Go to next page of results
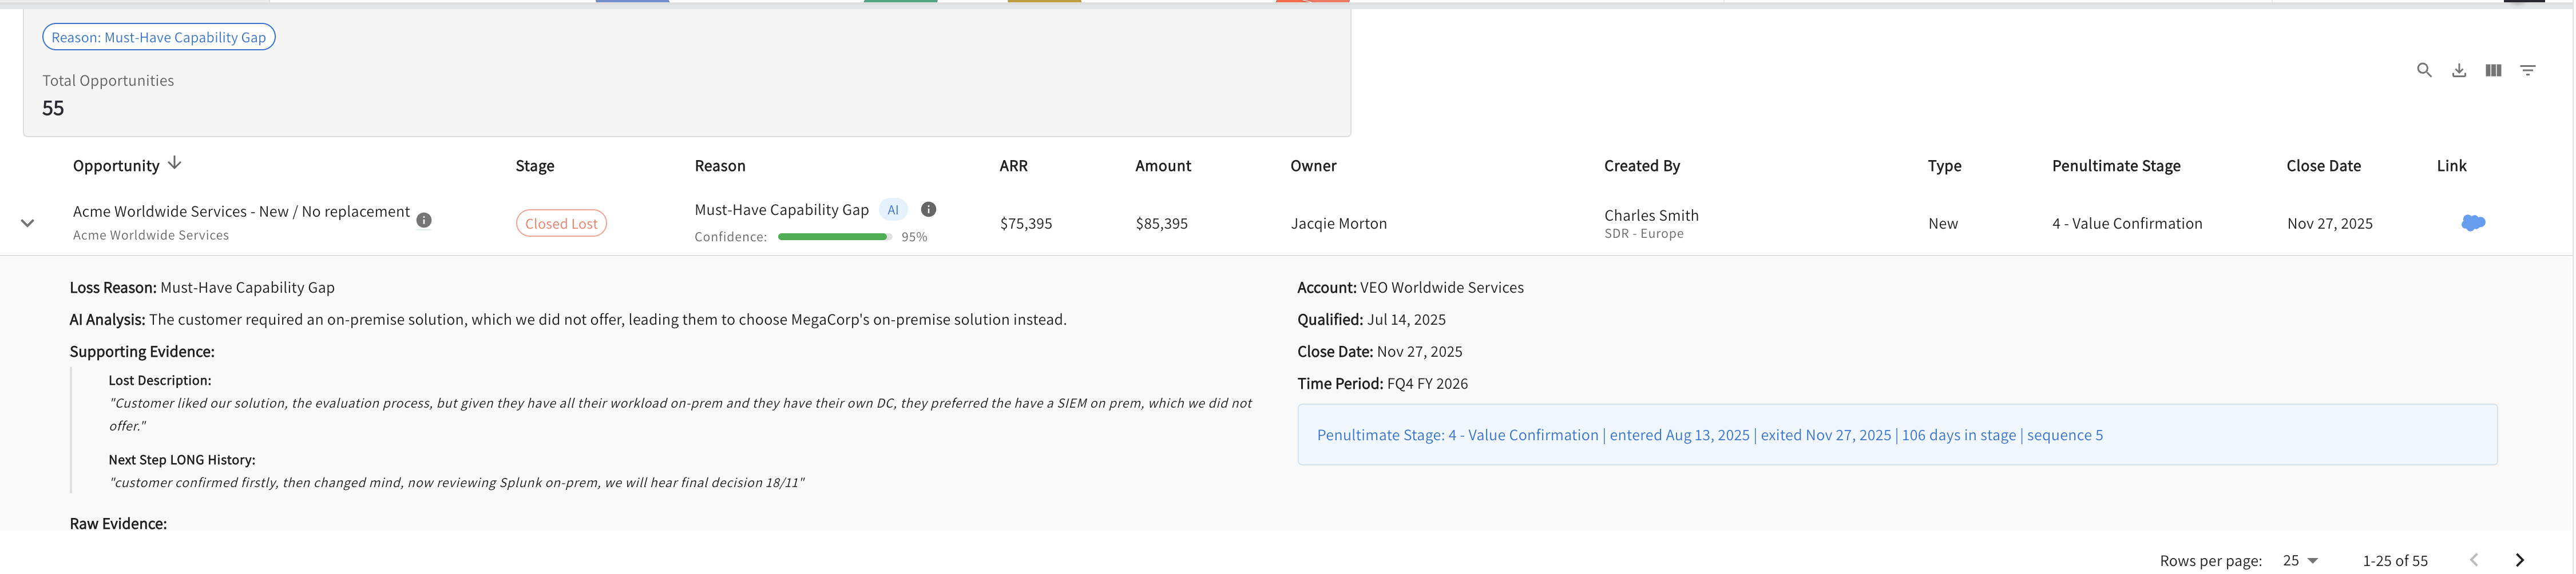 [x=2519, y=560]
